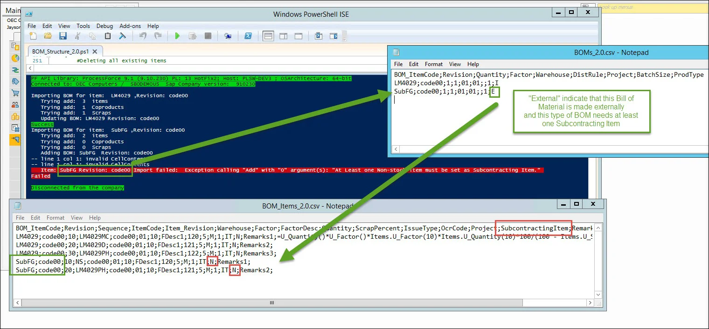
Task: Run the script with the green play icon
Action: click(177, 36)
